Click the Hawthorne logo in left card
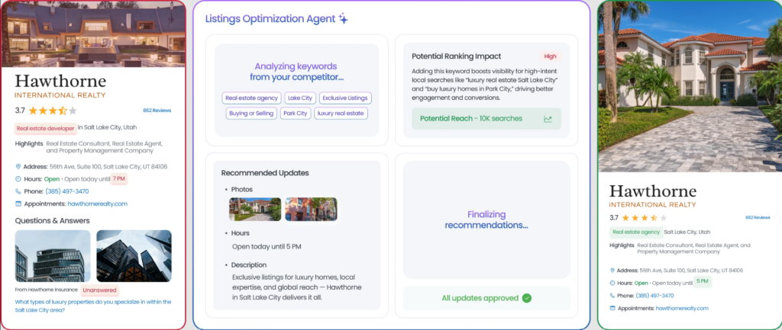Viewport: 782px width, 330px height. 60,85
